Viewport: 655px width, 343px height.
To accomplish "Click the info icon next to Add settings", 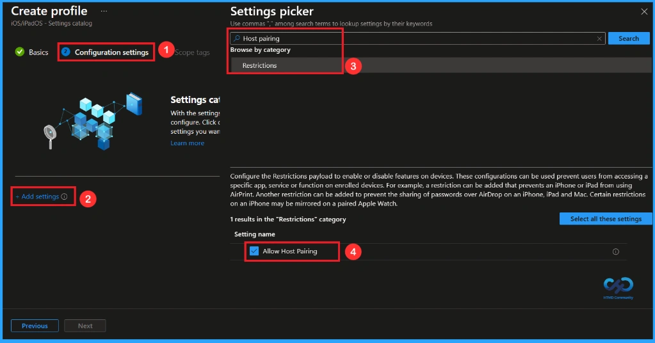I will pyautogui.click(x=64, y=196).
